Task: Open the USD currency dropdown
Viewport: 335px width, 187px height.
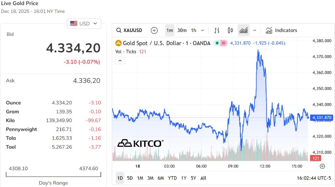Action: (x=84, y=24)
